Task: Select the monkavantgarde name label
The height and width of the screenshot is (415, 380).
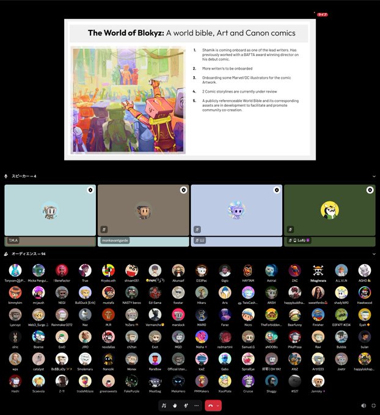Action: click(x=115, y=240)
